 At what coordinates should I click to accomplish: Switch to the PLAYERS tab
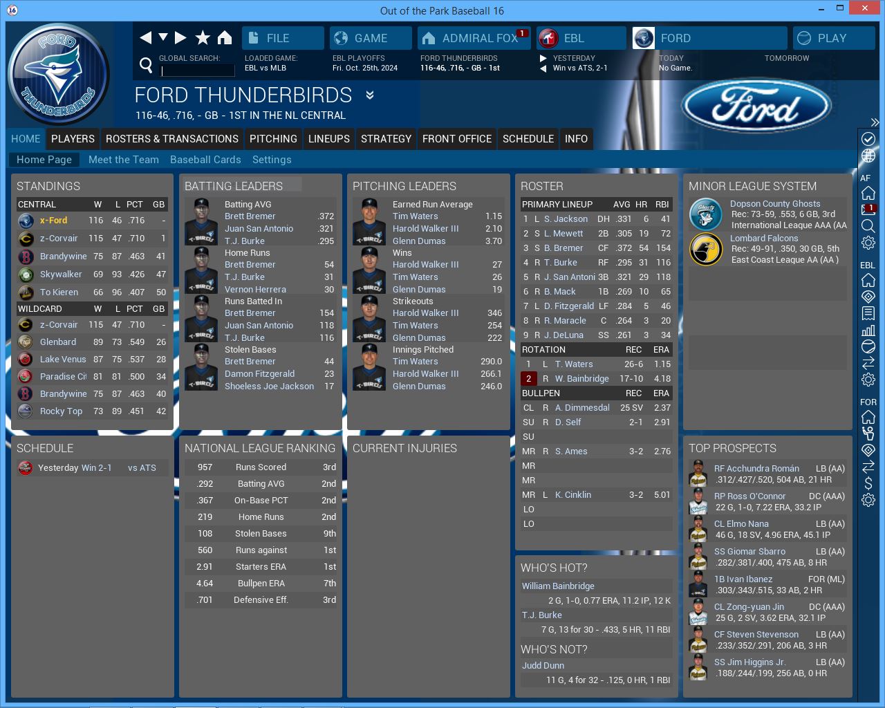click(x=73, y=139)
